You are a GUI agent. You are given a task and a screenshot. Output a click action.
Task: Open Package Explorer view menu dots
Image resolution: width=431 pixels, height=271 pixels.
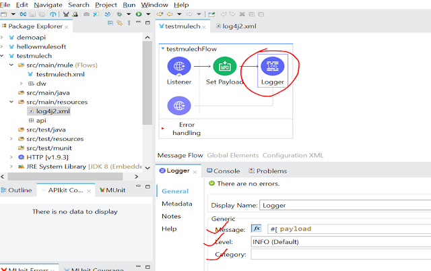[129, 23]
